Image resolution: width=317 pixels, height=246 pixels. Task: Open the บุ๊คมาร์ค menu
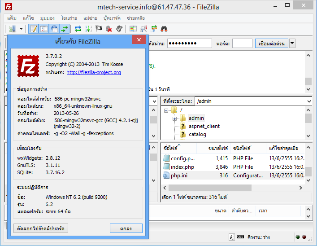[x=112, y=18]
